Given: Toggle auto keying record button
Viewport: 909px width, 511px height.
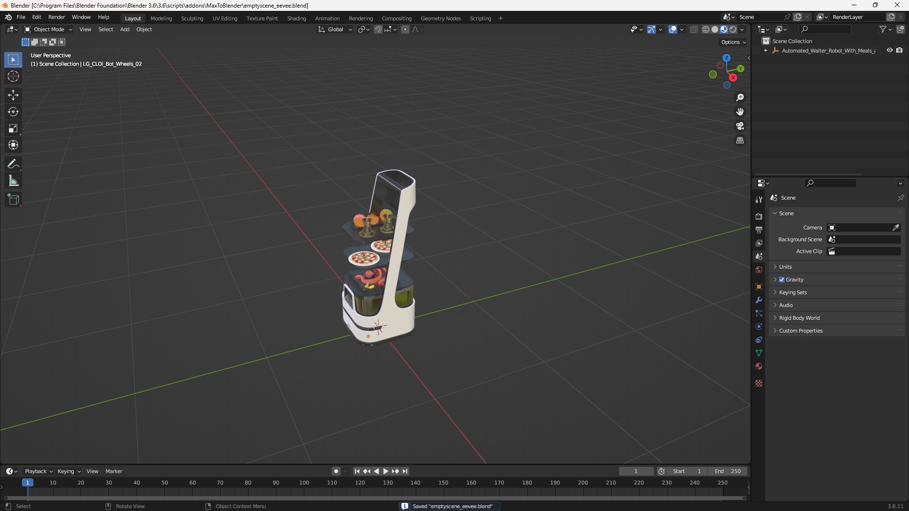Looking at the screenshot, I should (336, 471).
